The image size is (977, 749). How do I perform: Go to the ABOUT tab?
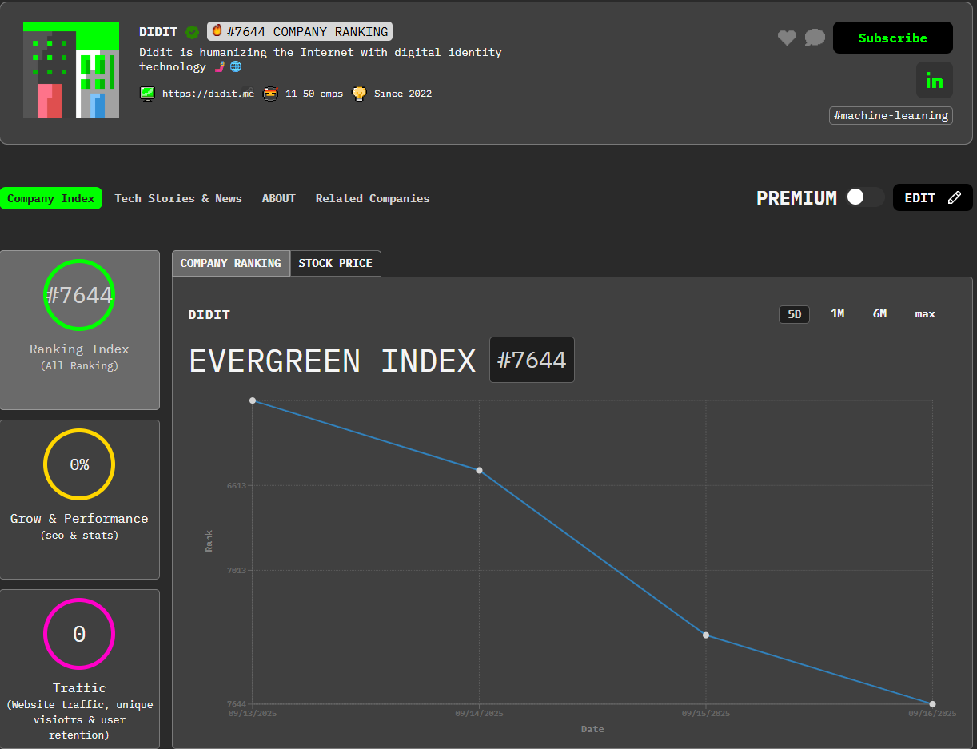point(279,198)
